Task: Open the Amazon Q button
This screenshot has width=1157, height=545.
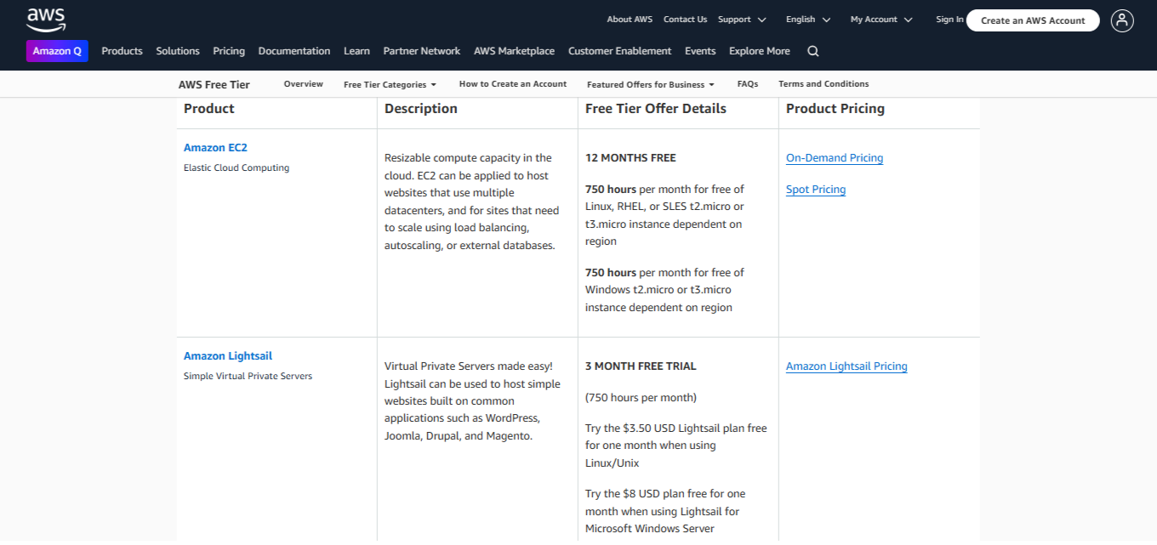Action: click(57, 51)
